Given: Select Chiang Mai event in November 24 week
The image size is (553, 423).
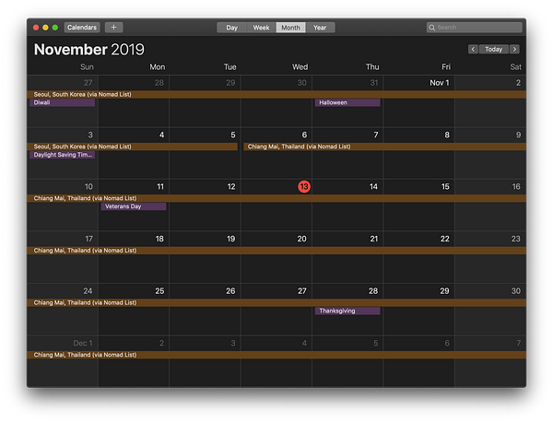Looking at the screenshot, I should pyautogui.click(x=276, y=303).
